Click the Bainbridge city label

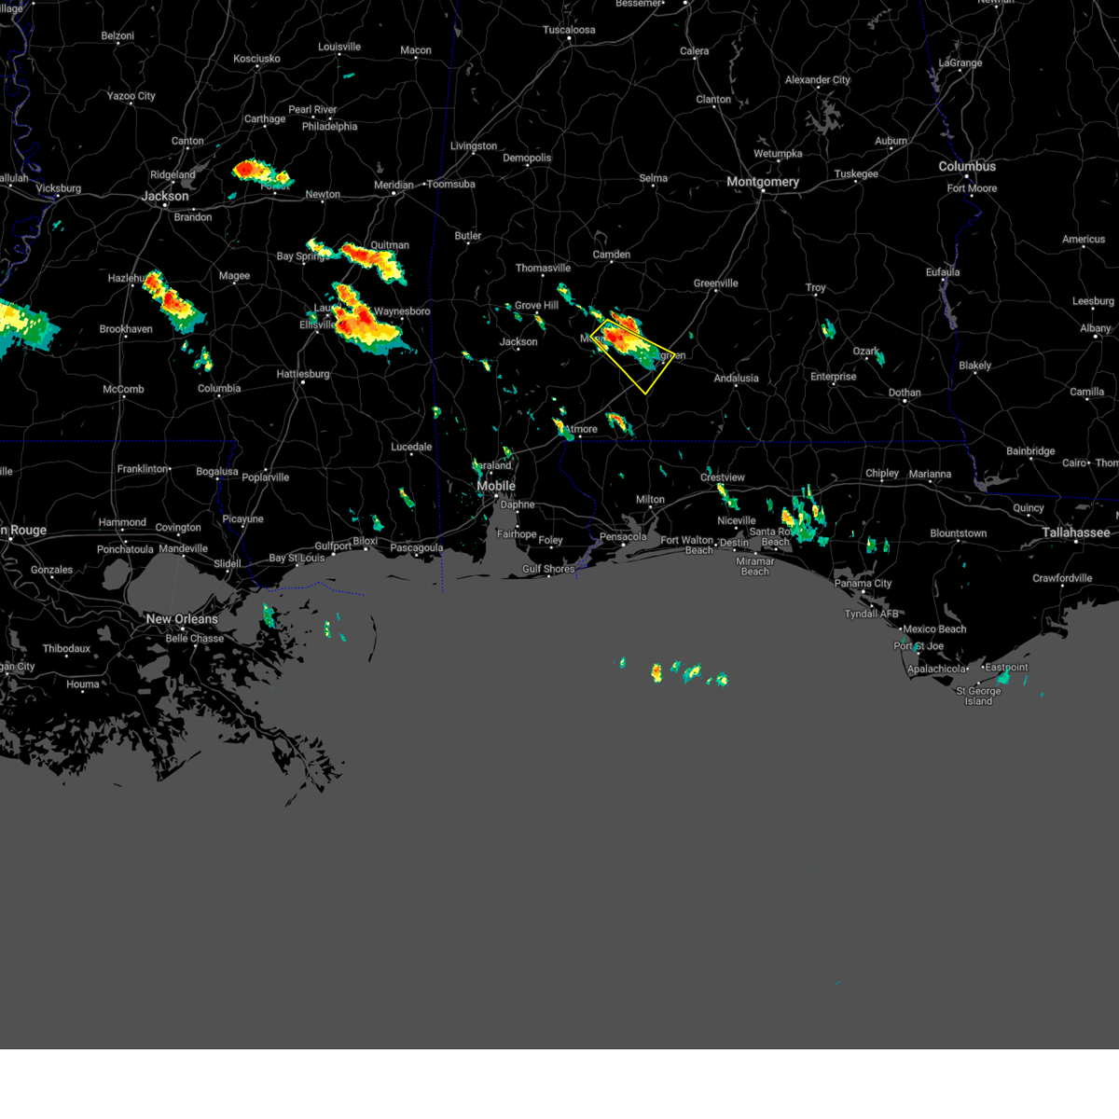click(1030, 451)
